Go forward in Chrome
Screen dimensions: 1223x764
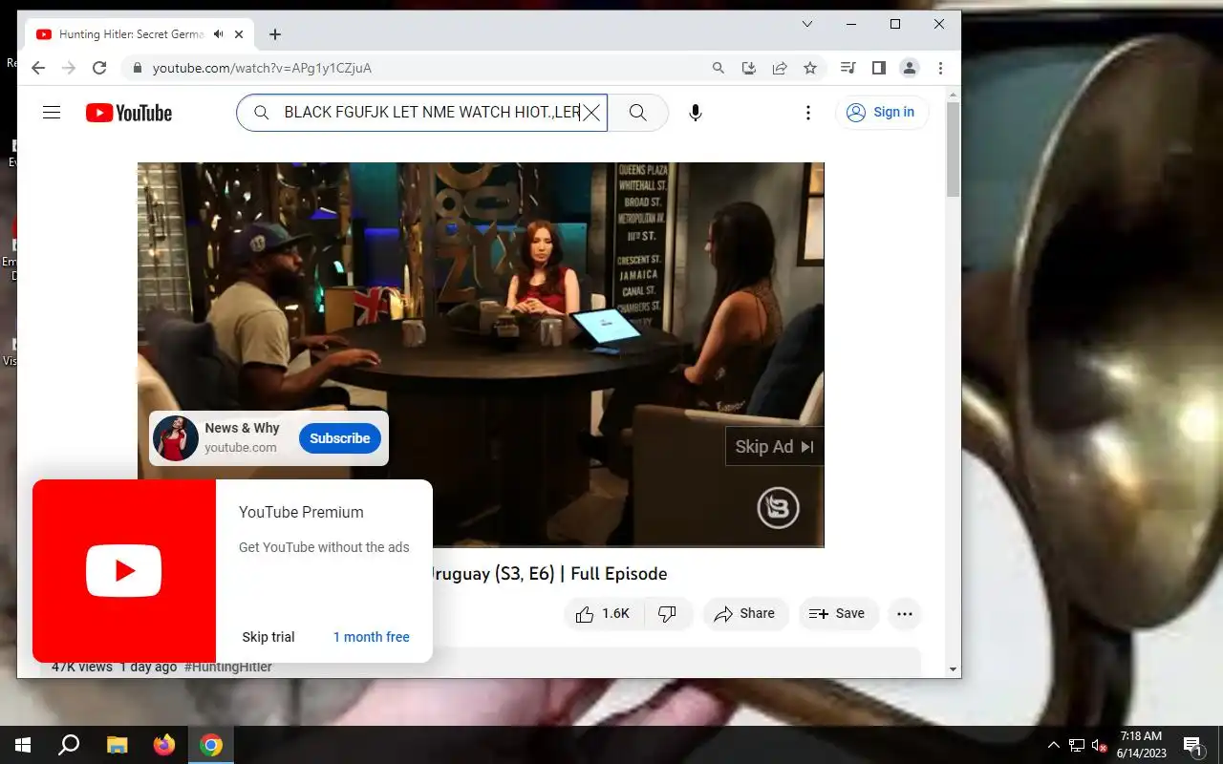pyautogui.click(x=69, y=68)
